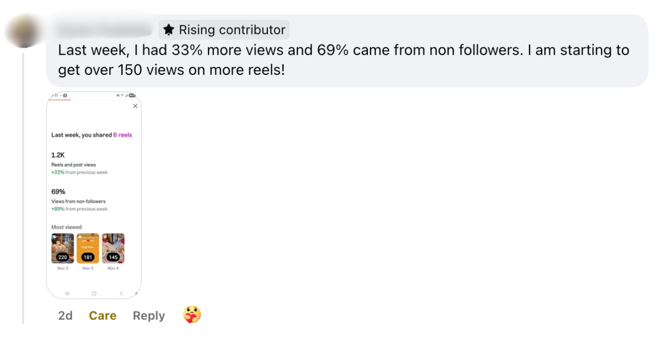Tap the Android back arrow icon
Screen dimensions: 656x340
[x=121, y=293]
